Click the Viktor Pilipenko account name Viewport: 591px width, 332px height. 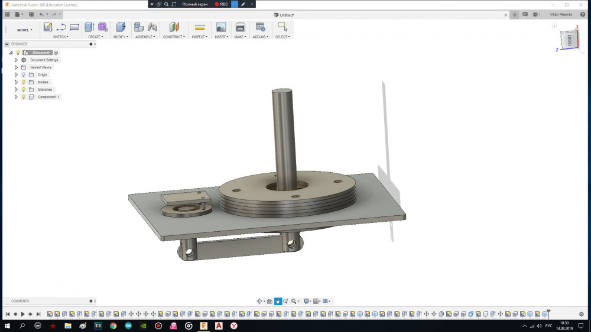pos(561,14)
